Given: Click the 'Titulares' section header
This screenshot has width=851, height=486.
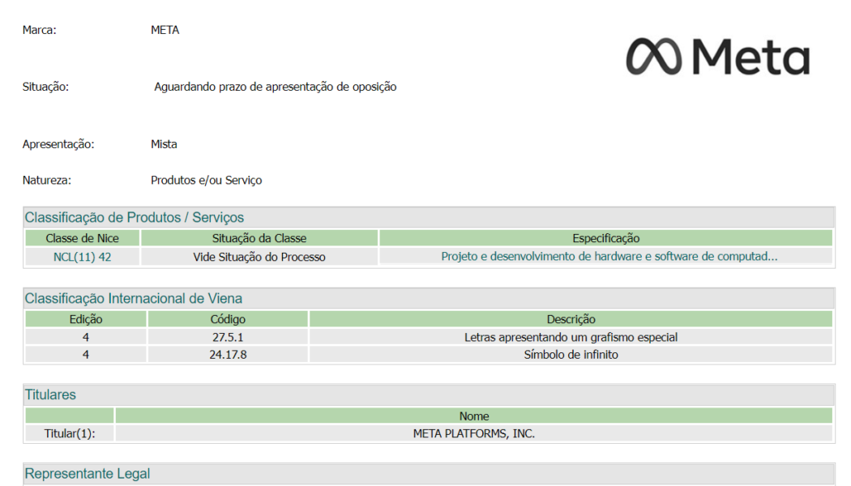Looking at the screenshot, I should coord(50,394).
